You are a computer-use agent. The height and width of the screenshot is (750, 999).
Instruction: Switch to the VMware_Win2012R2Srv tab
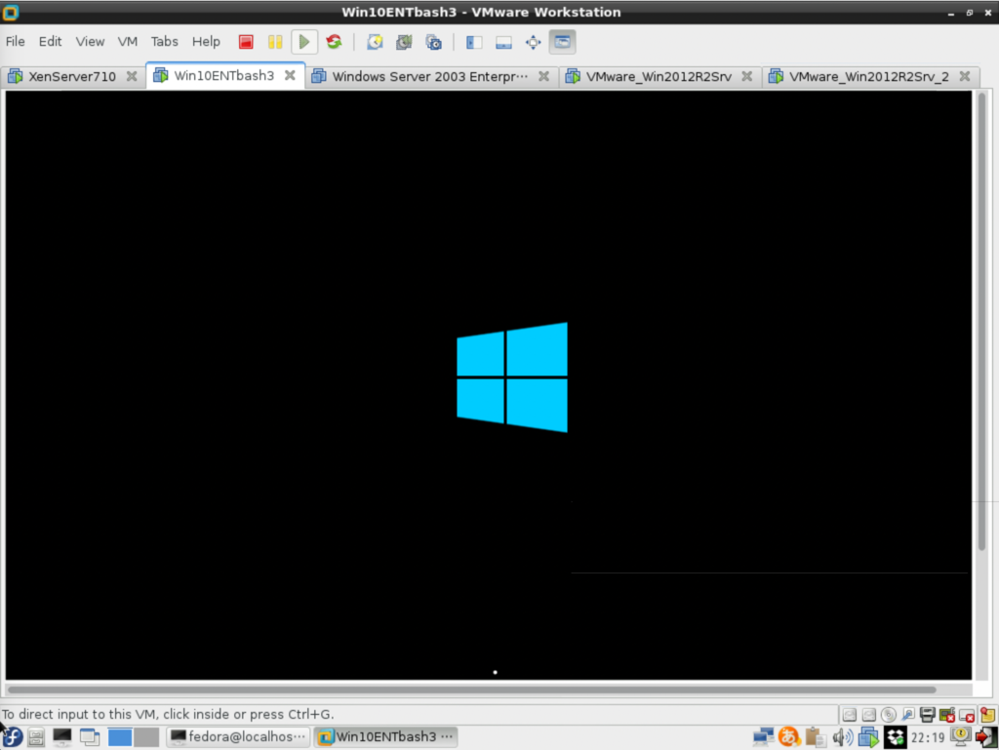point(659,76)
